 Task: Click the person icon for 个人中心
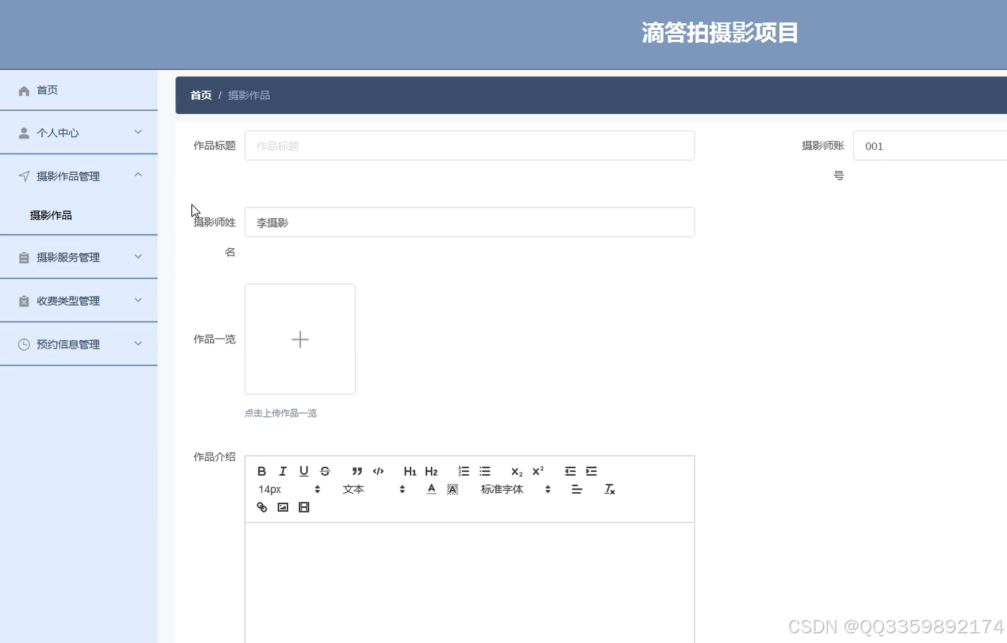[x=24, y=133]
